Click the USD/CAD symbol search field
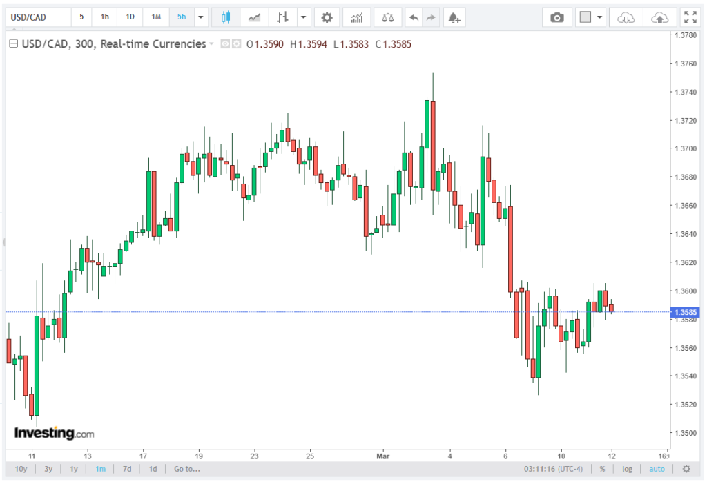The width and height of the screenshot is (707, 484). coord(38,17)
